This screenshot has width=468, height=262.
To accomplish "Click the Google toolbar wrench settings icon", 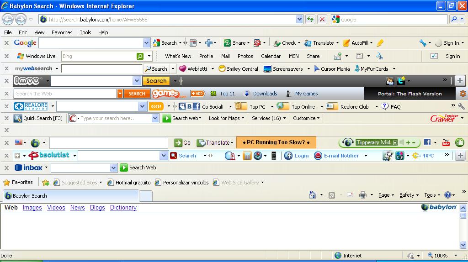I will 422,43.
